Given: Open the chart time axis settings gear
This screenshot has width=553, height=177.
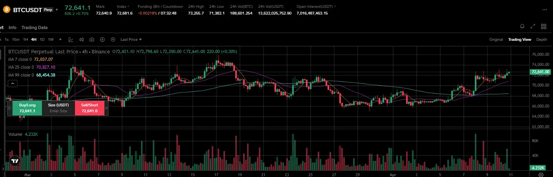Looking at the screenshot, I should (x=541, y=175).
